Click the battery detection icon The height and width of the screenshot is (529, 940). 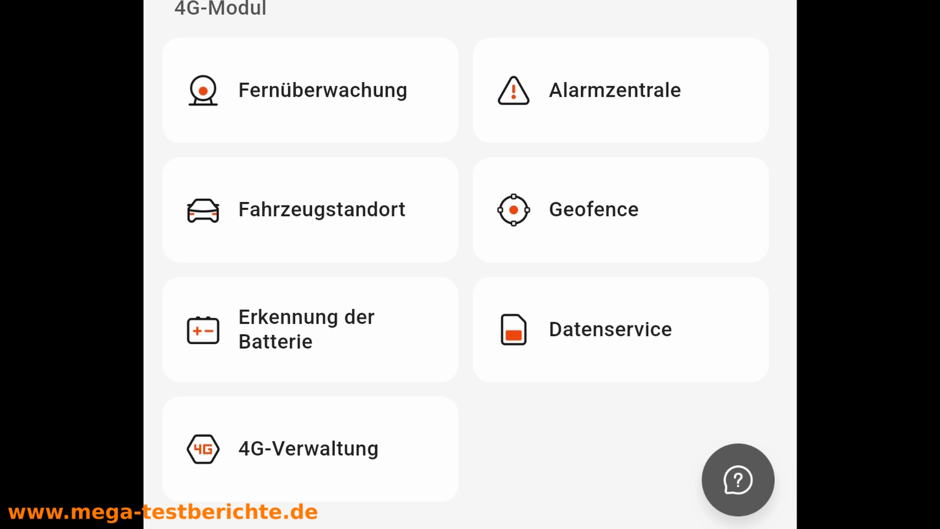click(x=203, y=330)
